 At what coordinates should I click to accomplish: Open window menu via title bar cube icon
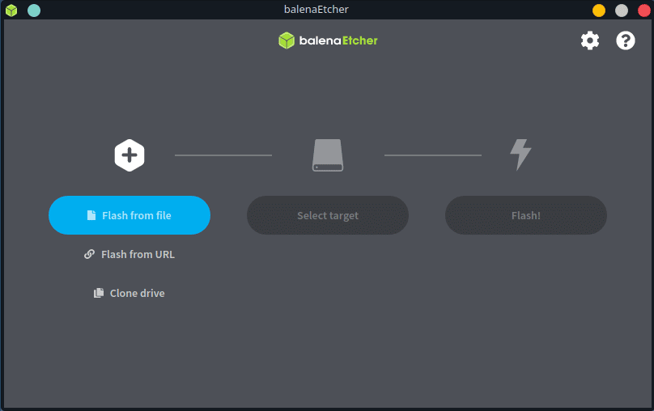click(x=11, y=11)
